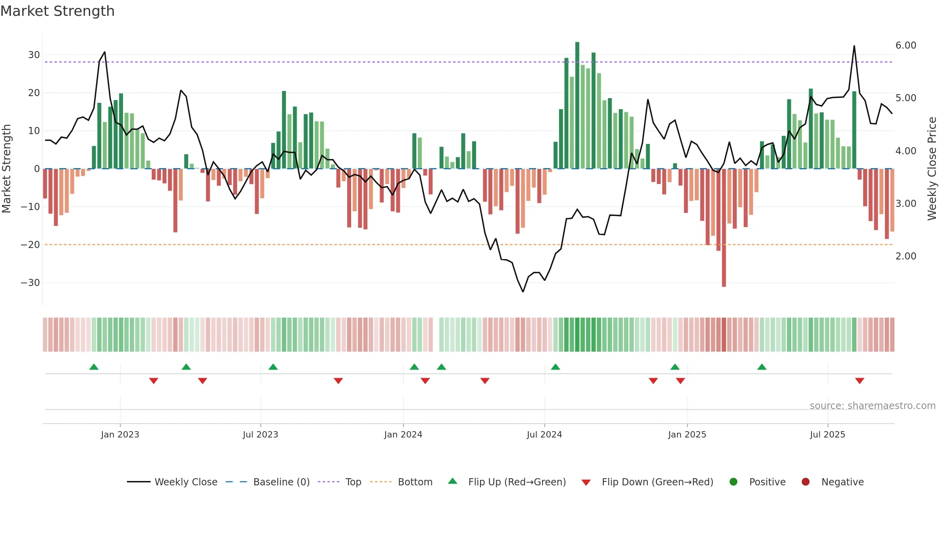Toggle the Baseline (0) legend entry
The image size is (949, 534).
coord(268,482)
